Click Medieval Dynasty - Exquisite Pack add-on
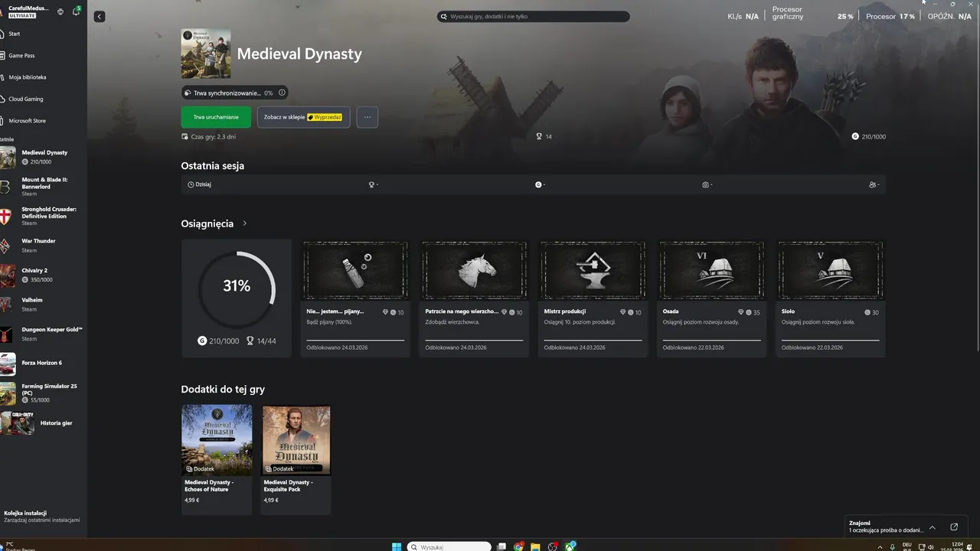The image size is (980, 551). [296, 459]
